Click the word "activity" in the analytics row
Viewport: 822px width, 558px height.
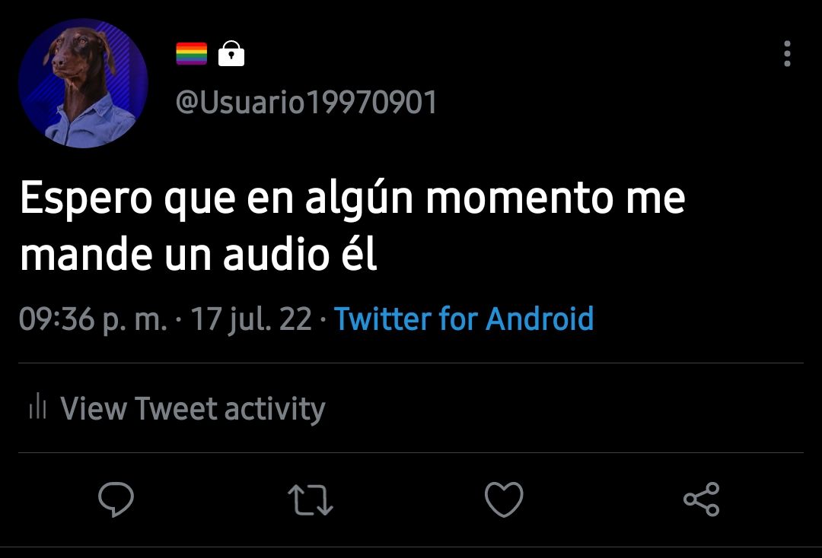275,409
